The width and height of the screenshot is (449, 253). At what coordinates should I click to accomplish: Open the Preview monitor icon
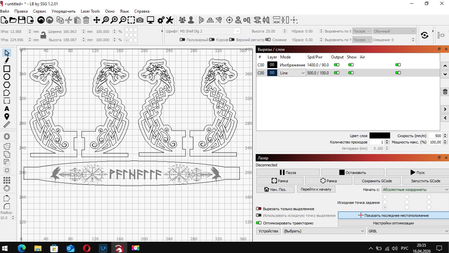150,20
